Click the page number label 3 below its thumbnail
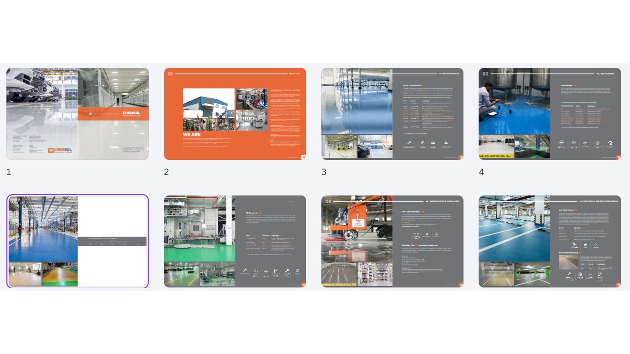This screenshot has height=354, width=630. coord(324,171)
